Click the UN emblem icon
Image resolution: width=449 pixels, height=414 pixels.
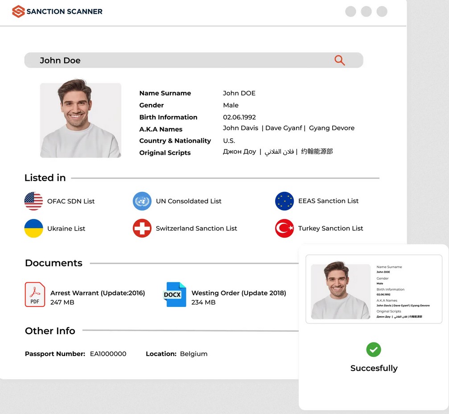pos(142,201)
